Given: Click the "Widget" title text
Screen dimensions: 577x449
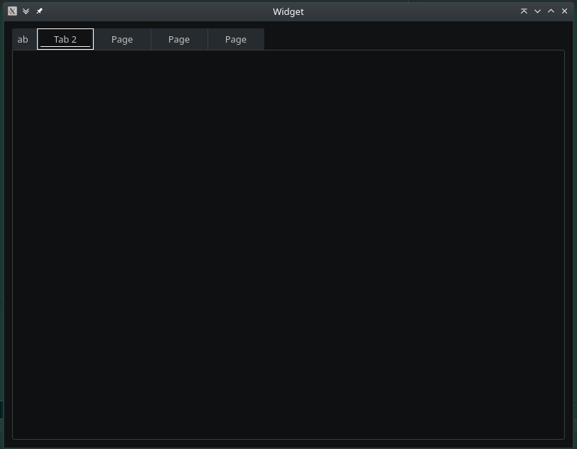Looking at the screenshot, I should [x=288, y=11].
